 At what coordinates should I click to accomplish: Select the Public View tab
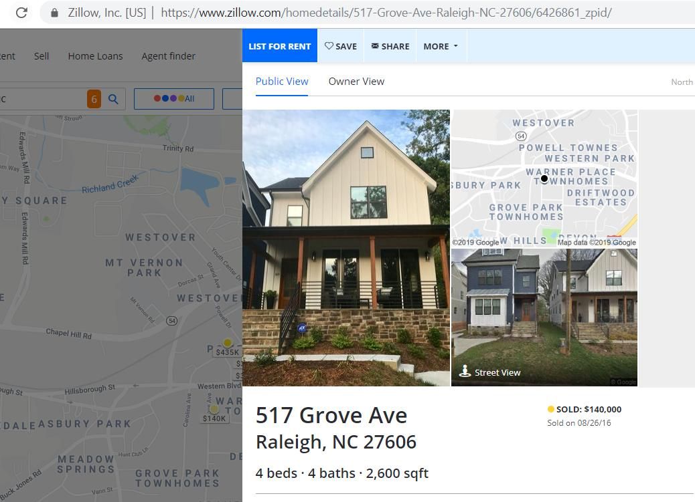tap(282, 82)
